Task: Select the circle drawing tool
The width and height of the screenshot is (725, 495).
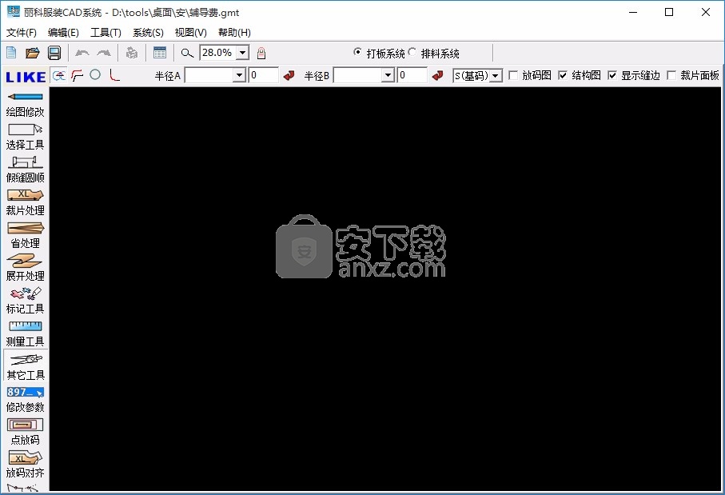Action: point(95,74)
